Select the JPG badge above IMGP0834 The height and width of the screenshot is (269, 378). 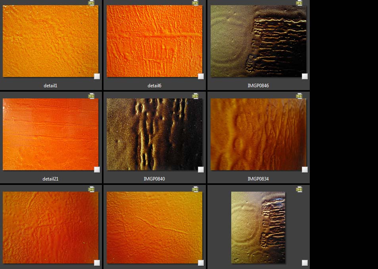point(299,96)
